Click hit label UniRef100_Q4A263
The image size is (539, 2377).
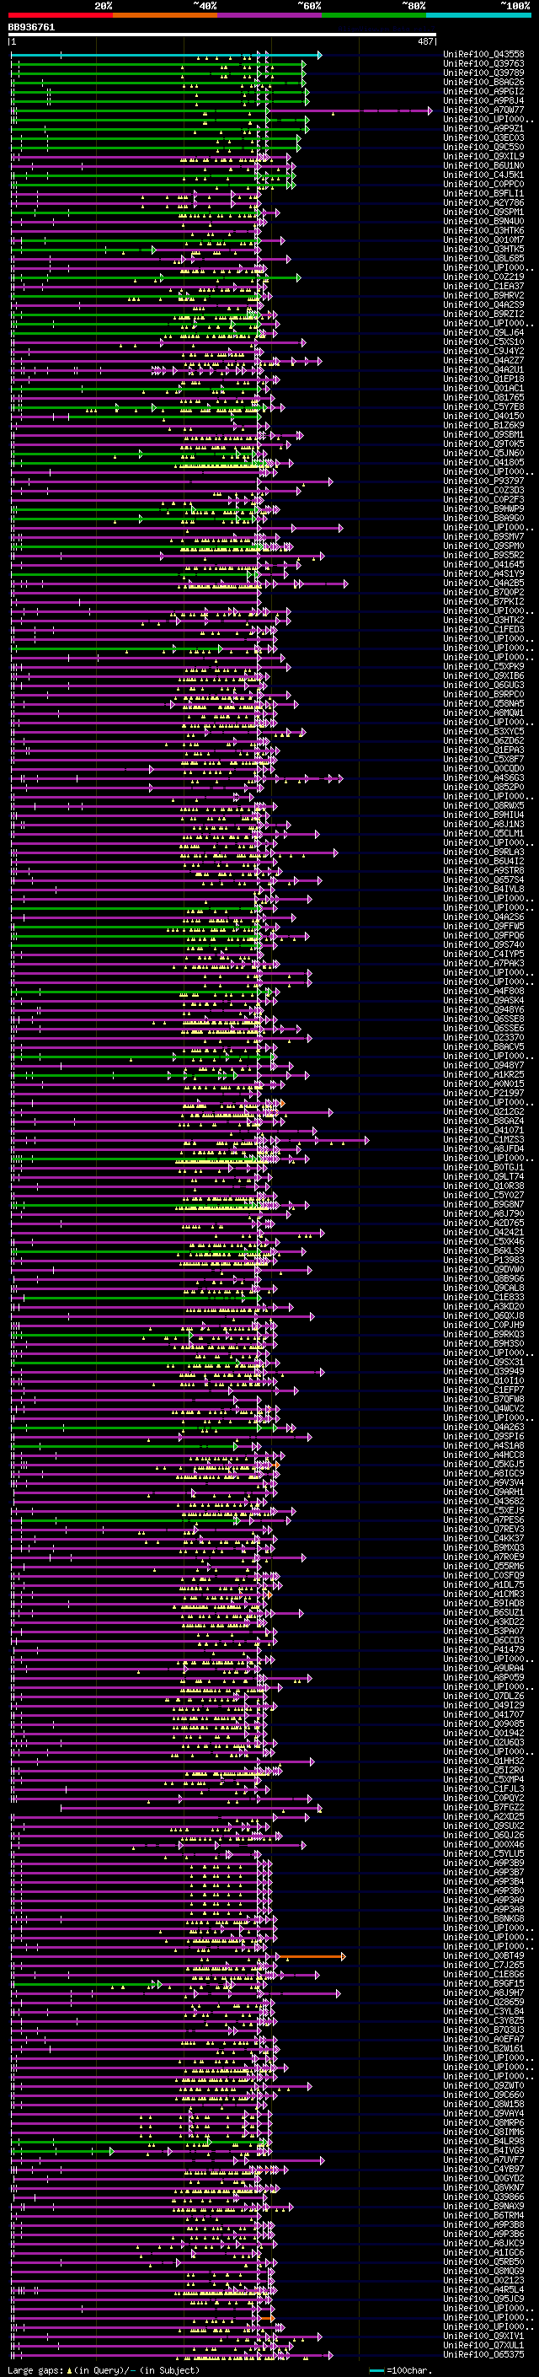pyautogui.click(x=483, y=1427)
